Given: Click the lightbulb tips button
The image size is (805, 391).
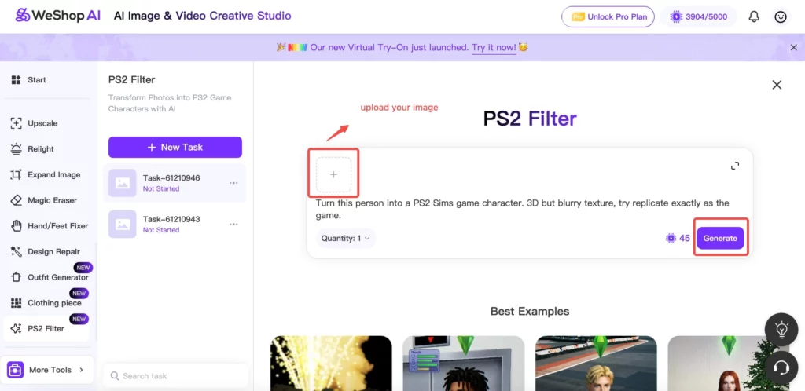Looking at the screenshot, I should pos(781,329).
